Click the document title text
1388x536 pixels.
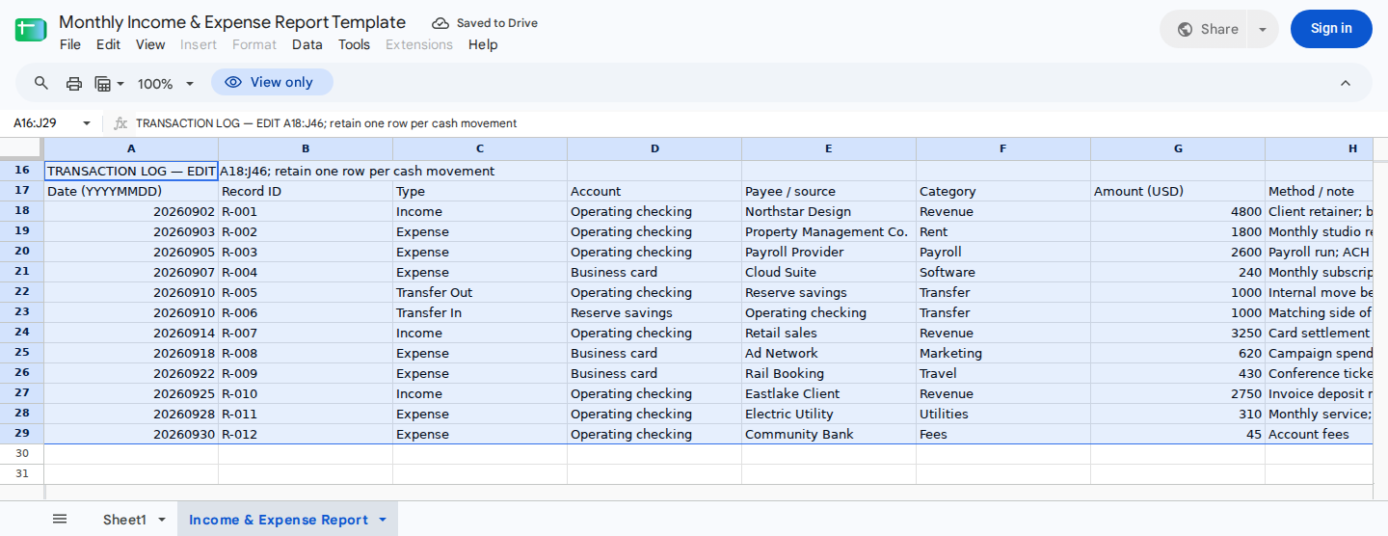232,22
